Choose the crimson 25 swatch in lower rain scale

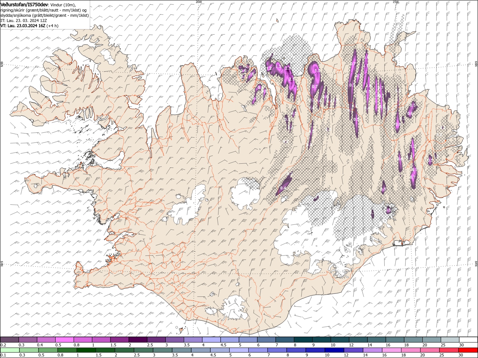coord(449,350)
